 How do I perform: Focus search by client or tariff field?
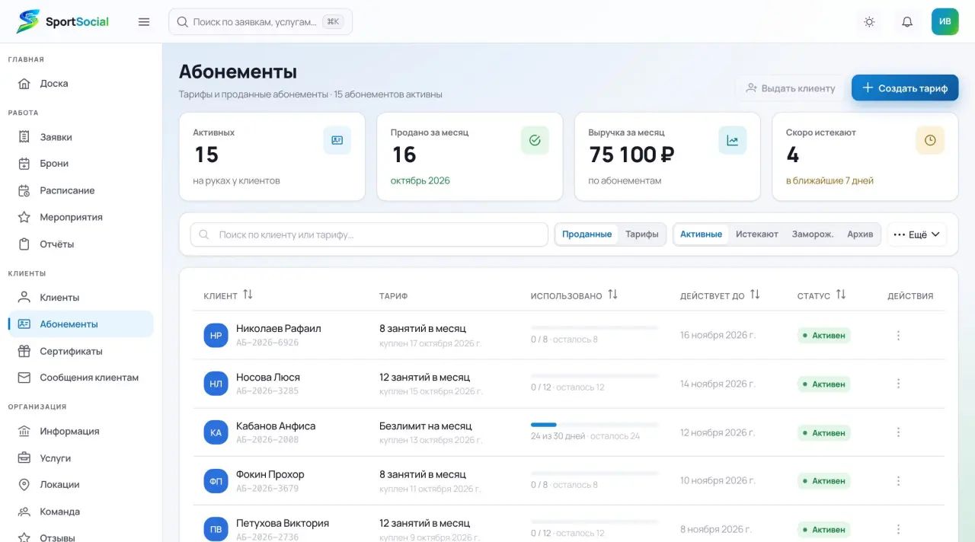[369, 234]
